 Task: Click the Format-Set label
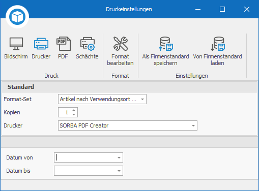(x=18, y=99)
